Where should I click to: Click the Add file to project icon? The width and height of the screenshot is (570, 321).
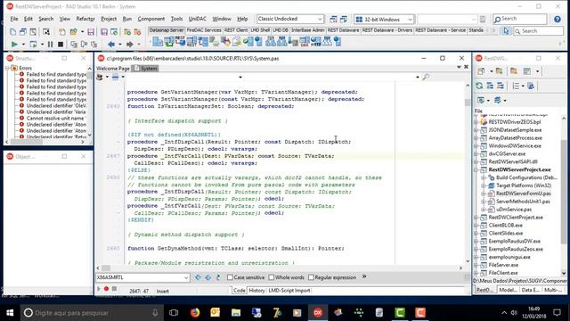click(127, 32)
